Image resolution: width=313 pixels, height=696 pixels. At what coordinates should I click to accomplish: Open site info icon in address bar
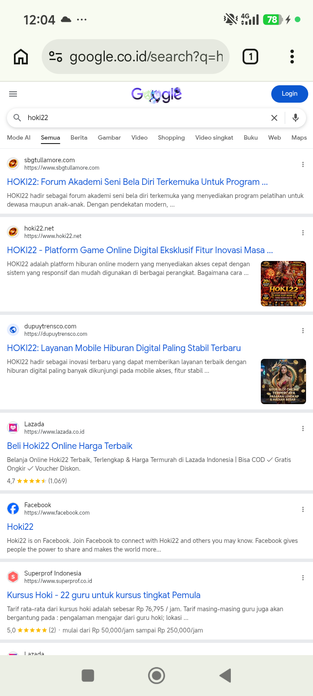click(56, 57)
